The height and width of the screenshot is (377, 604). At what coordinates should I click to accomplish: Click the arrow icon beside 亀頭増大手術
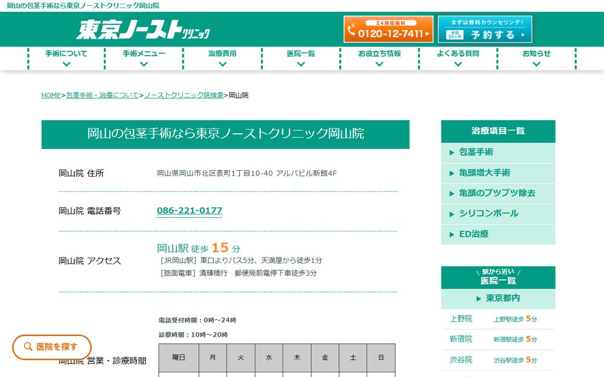(x=452, y=174)
